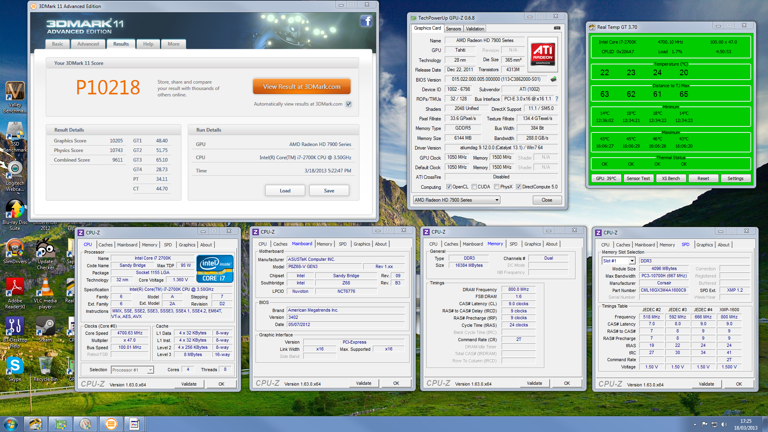Image resolution: width=768 pixels, height=432 pixels.
Task: Show hidden system tray icons arrow
Action: pos(695,424)
